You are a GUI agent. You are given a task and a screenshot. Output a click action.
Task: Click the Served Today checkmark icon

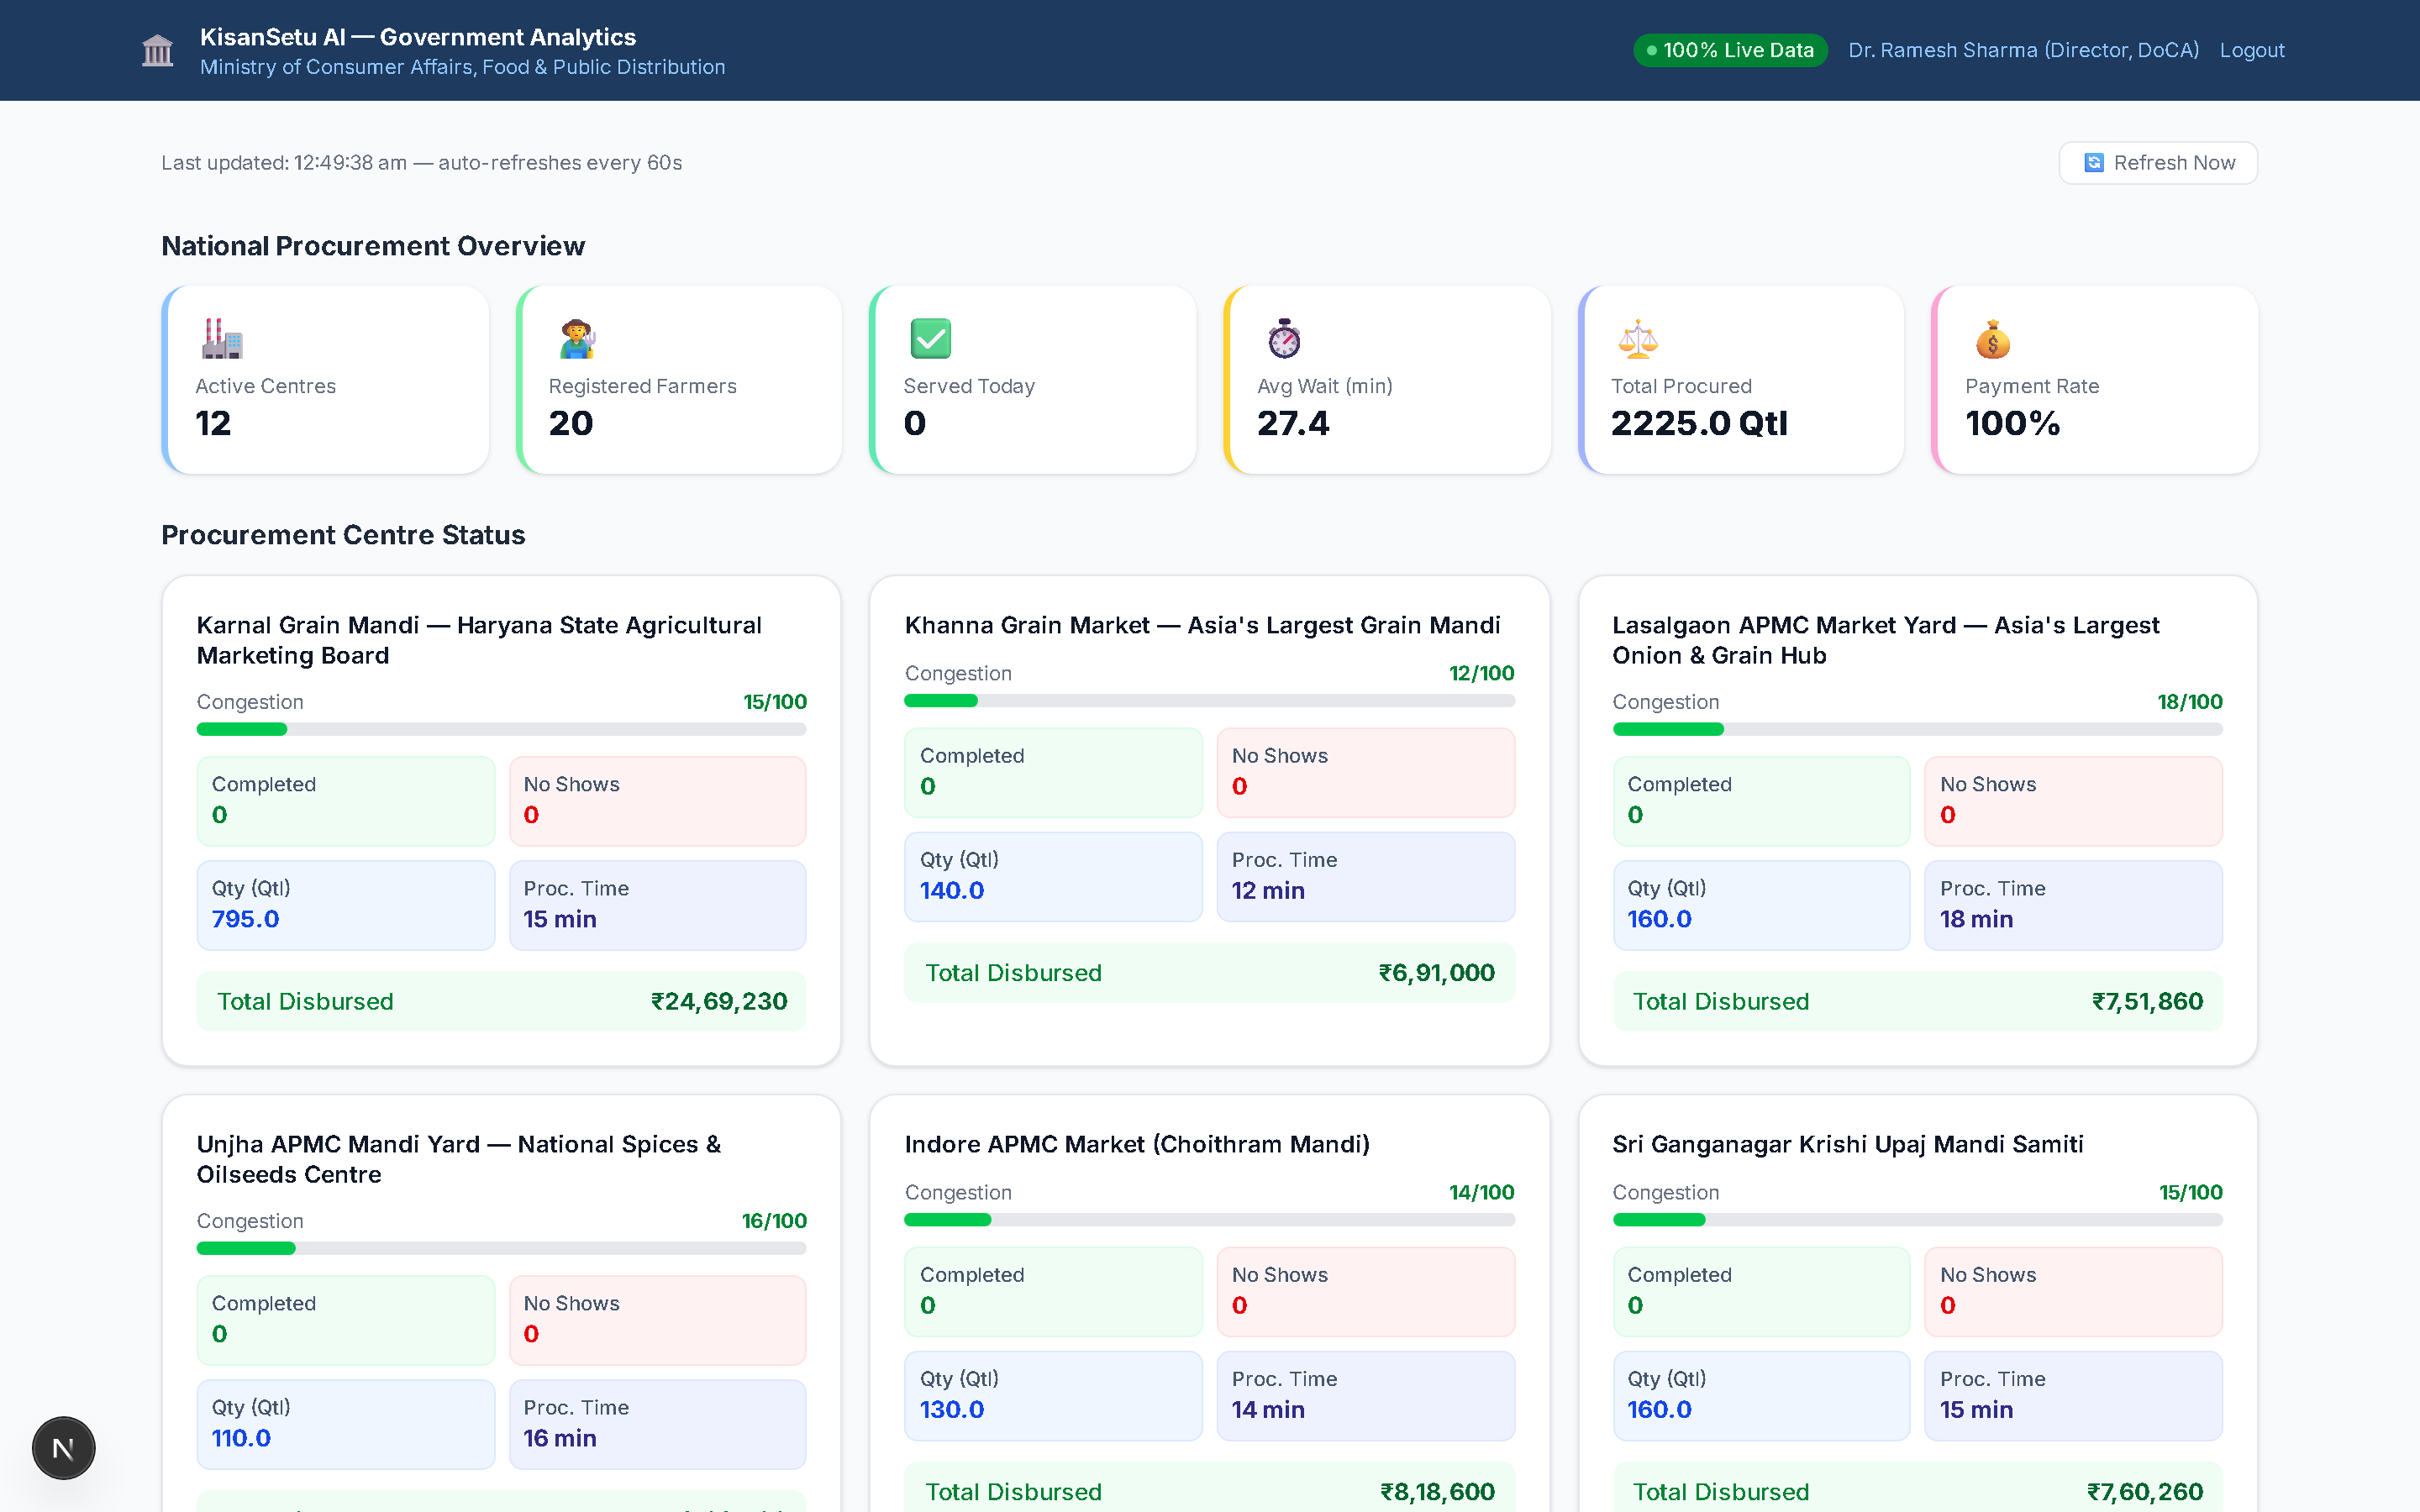click(930, 339)
